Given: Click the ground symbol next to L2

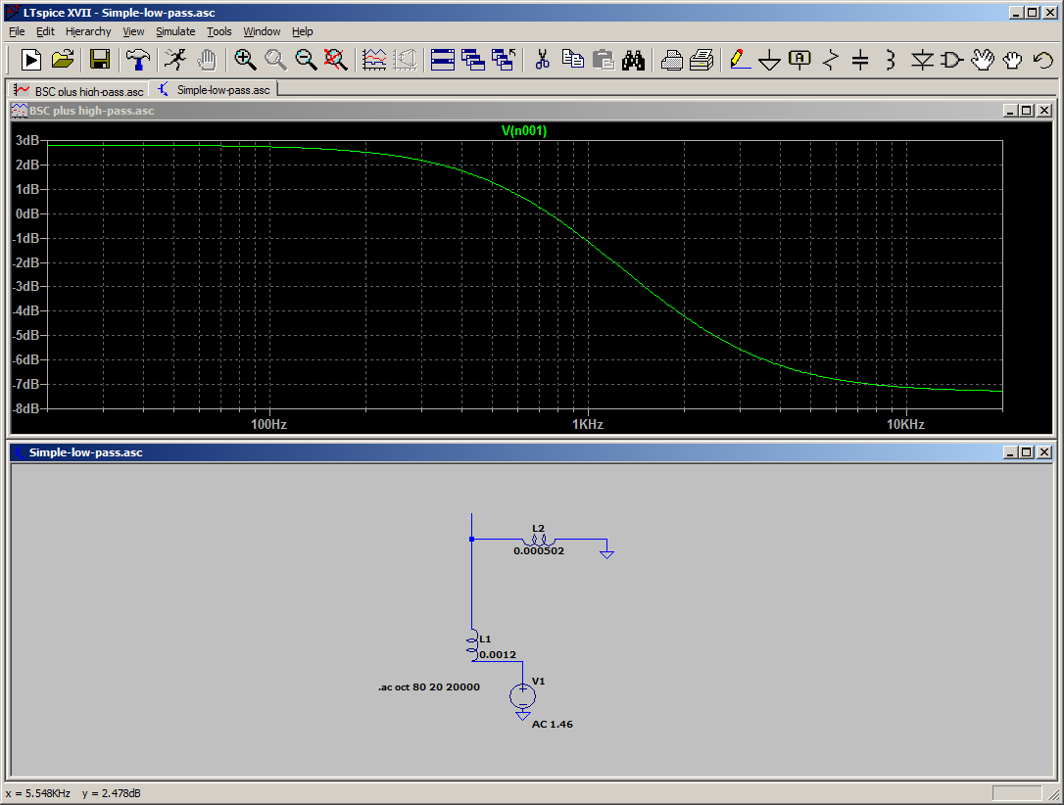Looking at the screenshot, I should point(606,553).
